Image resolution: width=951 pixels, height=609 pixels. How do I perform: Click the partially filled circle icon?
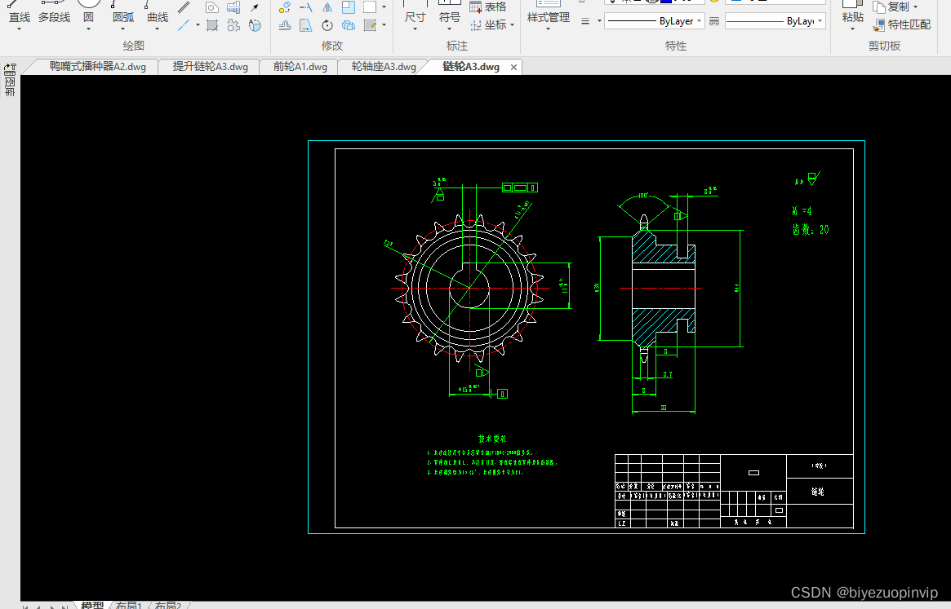[256, 25]
